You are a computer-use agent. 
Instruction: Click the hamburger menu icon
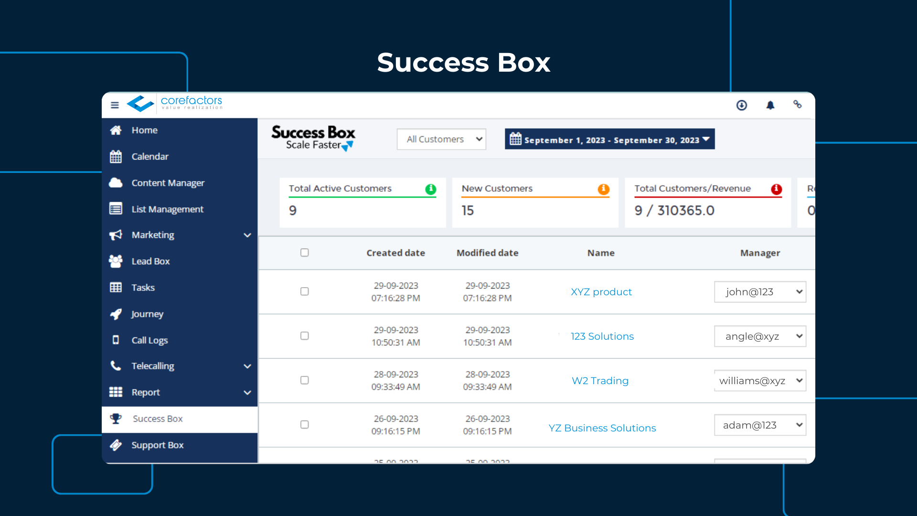[115, 105]
